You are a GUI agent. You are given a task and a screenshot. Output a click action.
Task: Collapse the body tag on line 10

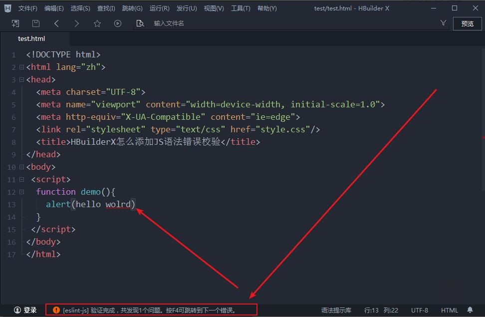coord(21,167)
